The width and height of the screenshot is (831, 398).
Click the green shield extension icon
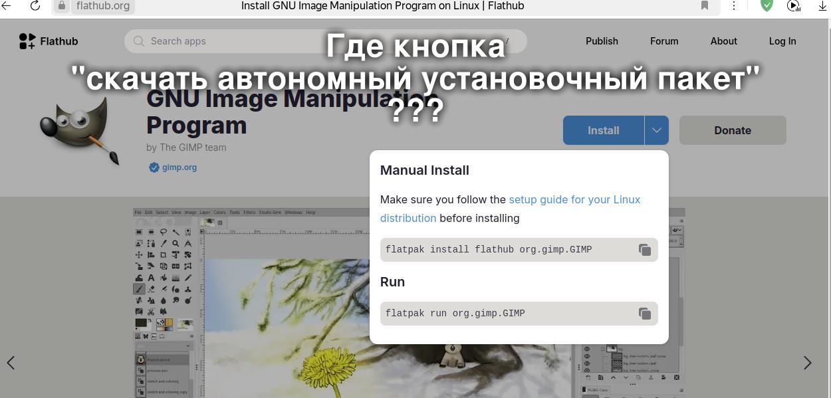click(767, 5)
